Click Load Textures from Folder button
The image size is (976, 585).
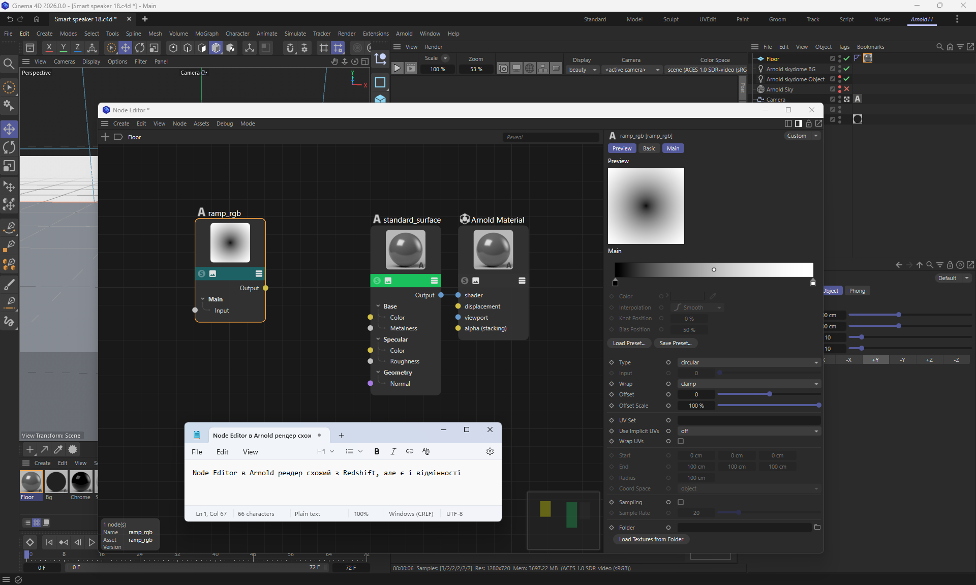click(x=651, y=539)
